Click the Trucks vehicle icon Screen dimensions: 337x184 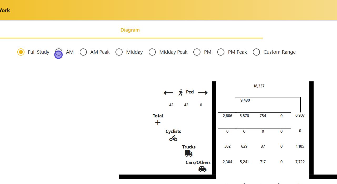coord(189,153)
